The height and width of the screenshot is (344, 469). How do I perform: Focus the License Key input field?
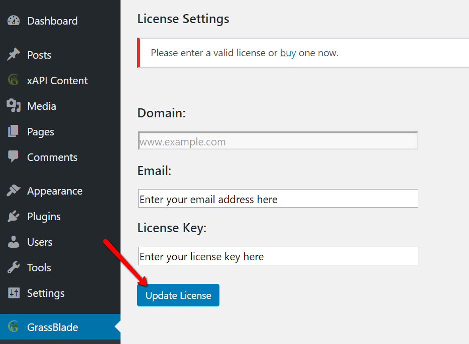click(x=278, y=256)
